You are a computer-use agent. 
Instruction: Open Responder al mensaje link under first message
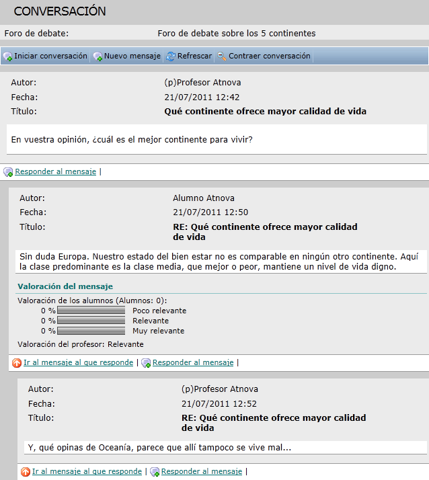point(55,171)
